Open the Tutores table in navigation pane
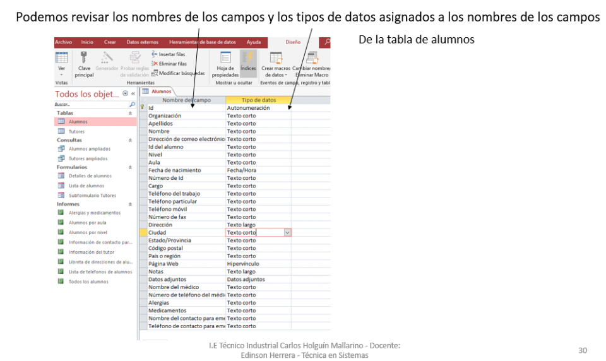 coord(76,131)
